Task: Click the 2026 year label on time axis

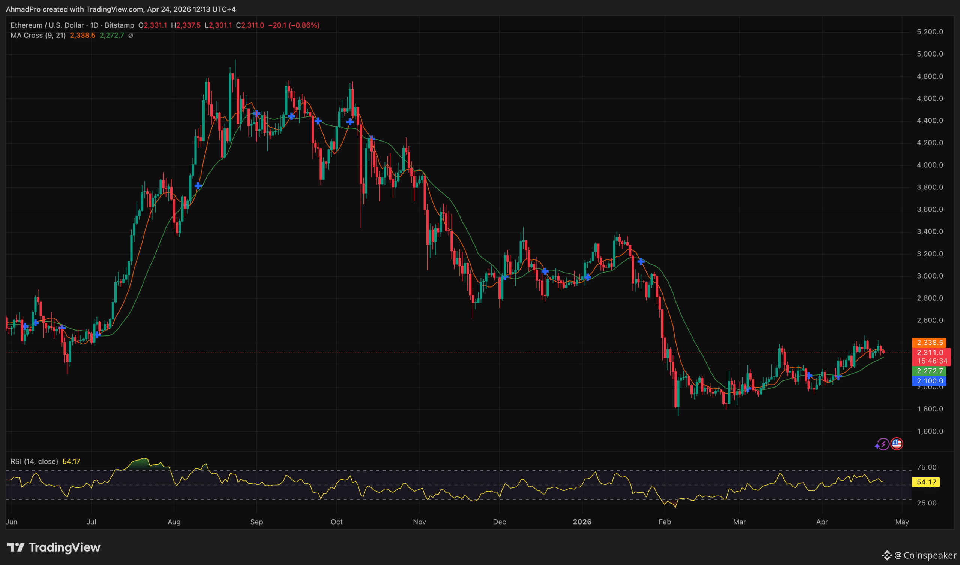Action: click(x=582, y=522)
